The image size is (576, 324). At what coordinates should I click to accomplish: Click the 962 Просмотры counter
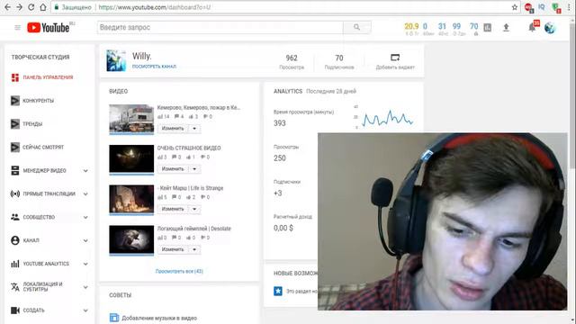[x=292, y=62]
